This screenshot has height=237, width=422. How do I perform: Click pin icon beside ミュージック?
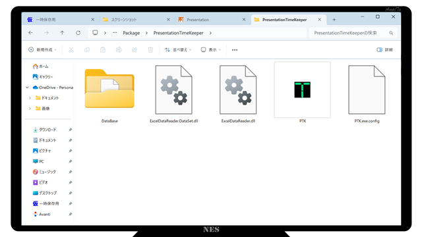70,172
